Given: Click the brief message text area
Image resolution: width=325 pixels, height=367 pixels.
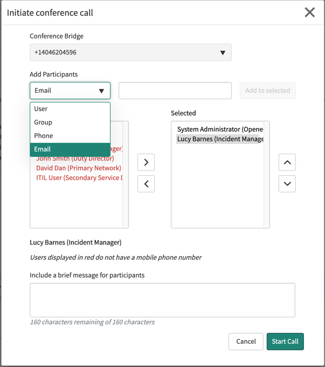Looking at the screenshot, I should 162,300.
